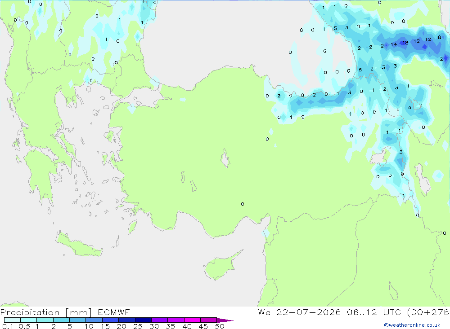Viewport: 450px width, 329px height.
Task: Click the 5–10 mm legend color swatch
Action: tap(78, 320)
